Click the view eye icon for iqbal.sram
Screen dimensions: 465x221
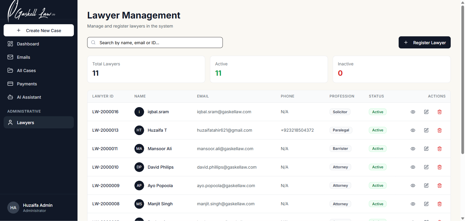(413, 112)
